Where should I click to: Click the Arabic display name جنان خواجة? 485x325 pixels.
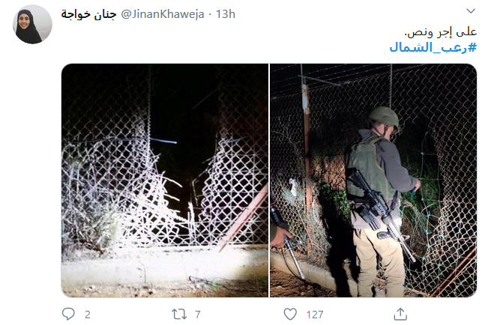point(88,14)
